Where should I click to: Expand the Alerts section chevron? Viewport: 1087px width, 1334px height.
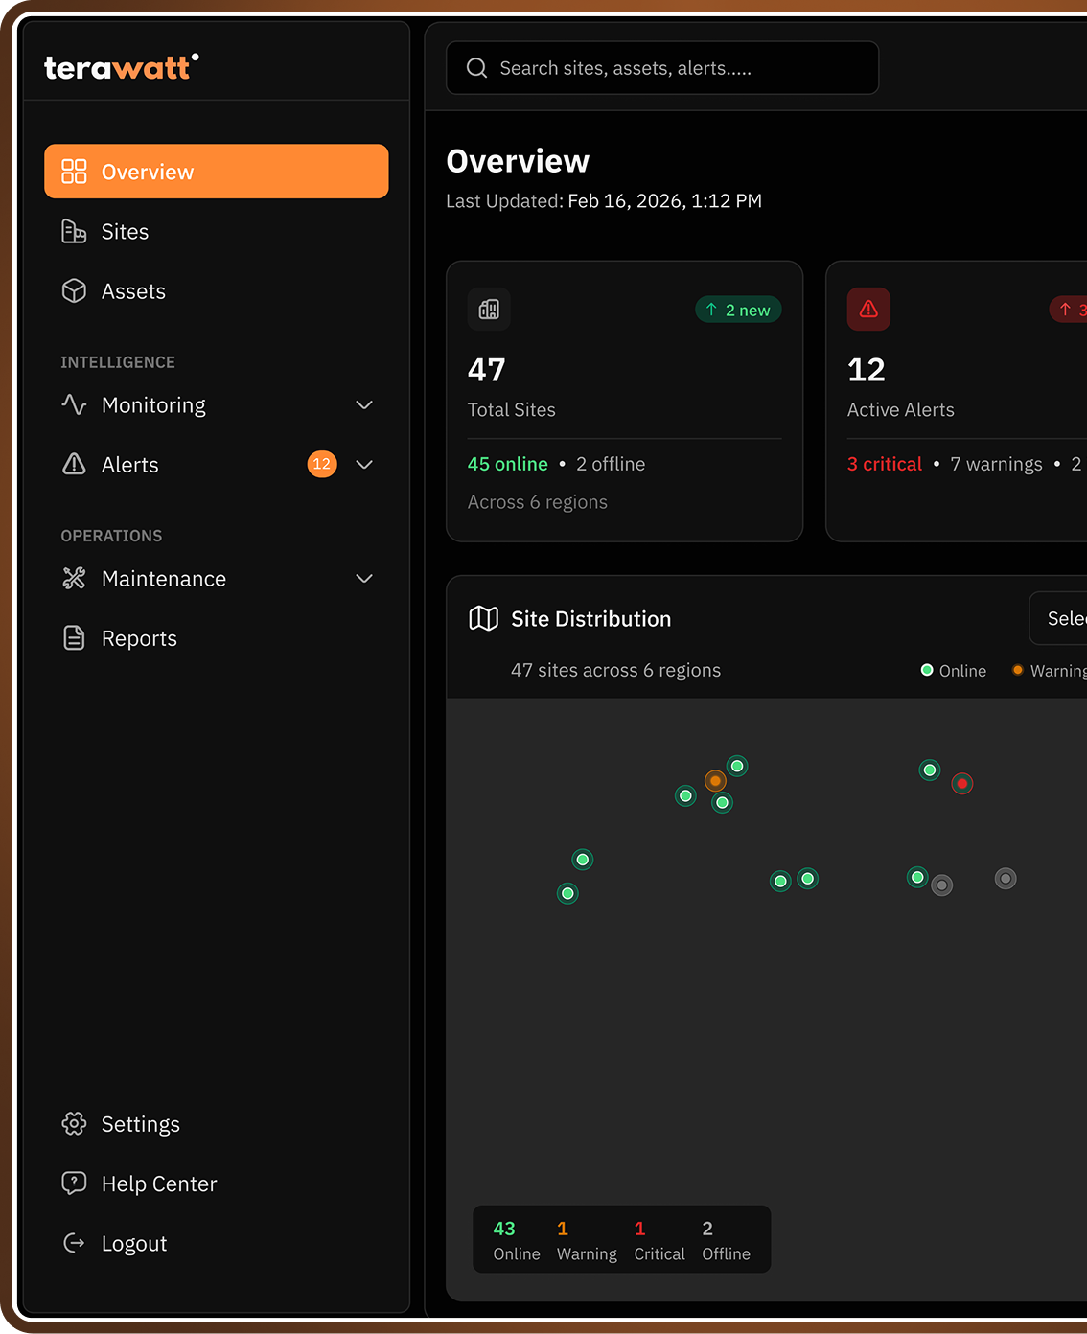tap(364, 464)
